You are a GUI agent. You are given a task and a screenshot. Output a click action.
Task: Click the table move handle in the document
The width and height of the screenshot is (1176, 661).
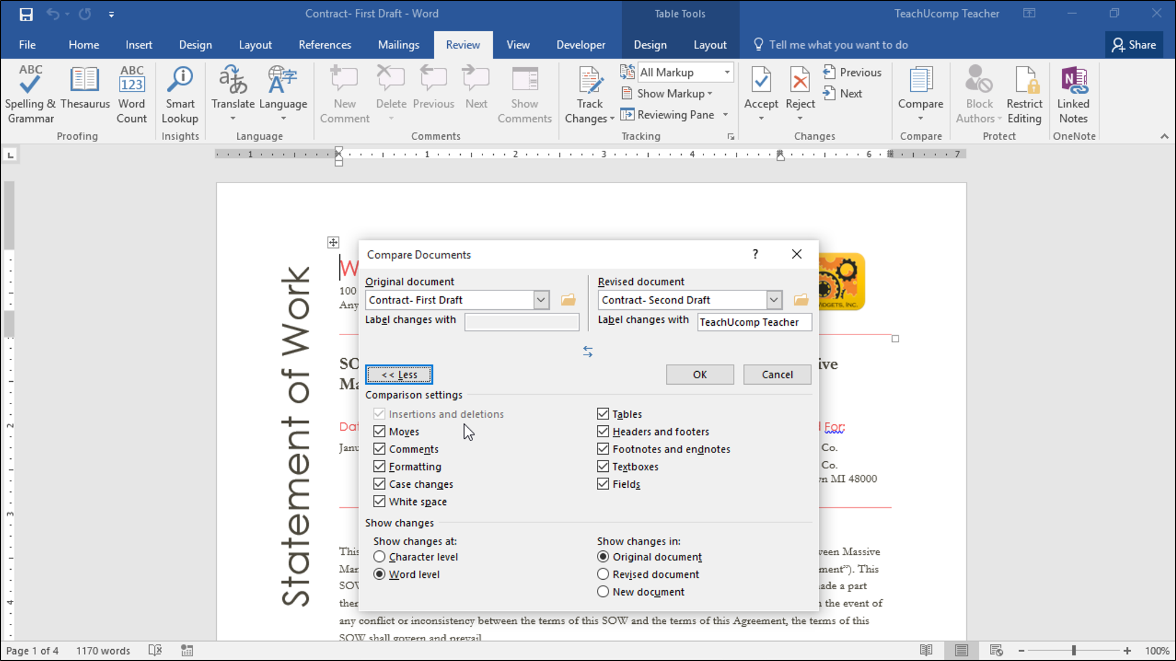point(333,242)
